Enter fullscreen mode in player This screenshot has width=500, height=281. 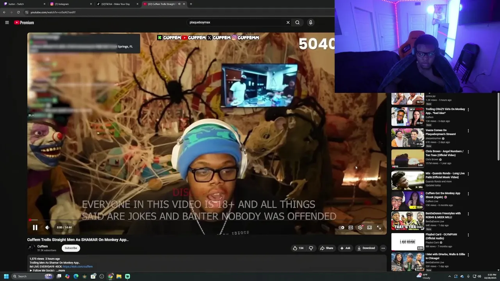(x=379, y=228)
